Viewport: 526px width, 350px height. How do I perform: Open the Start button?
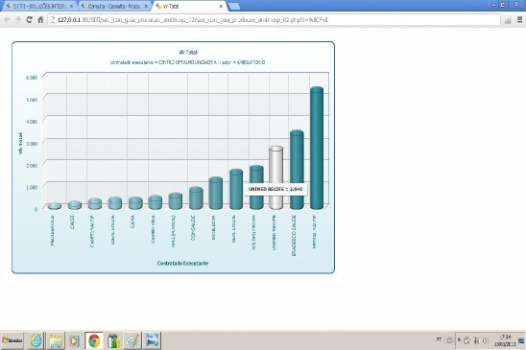tap(12, 340)
